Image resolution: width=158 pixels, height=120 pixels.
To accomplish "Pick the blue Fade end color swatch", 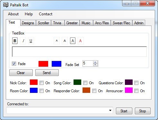I will [x=57, y=64].
